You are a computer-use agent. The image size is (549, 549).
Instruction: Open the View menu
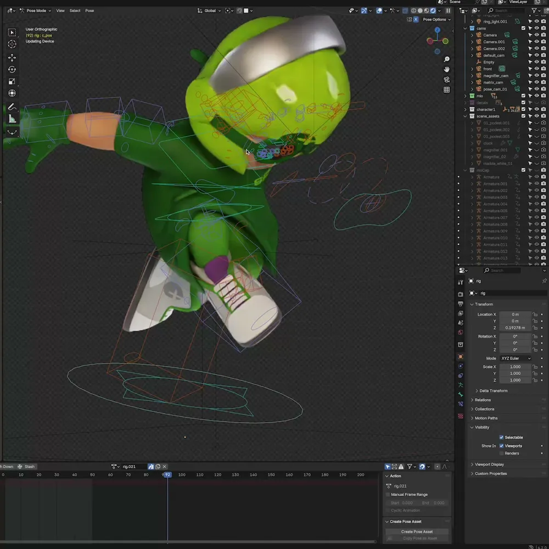60,10
